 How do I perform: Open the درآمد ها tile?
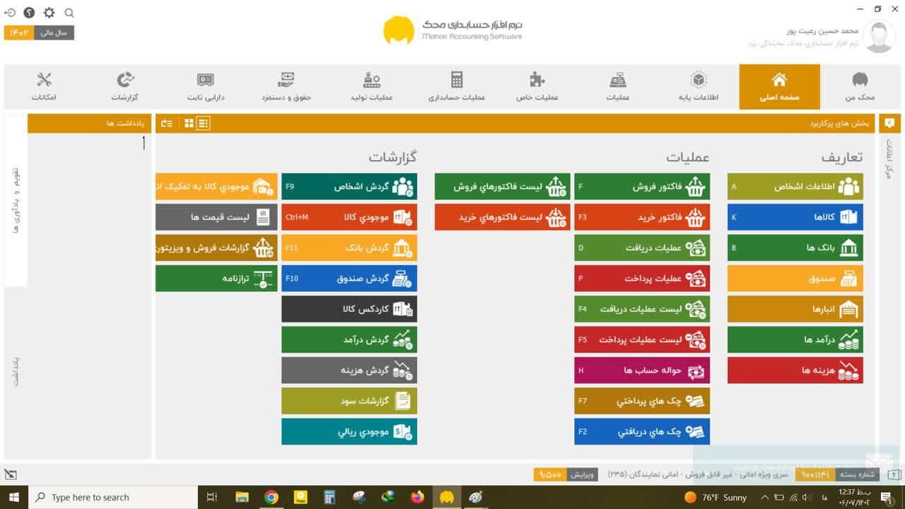(x=795, y=339)
